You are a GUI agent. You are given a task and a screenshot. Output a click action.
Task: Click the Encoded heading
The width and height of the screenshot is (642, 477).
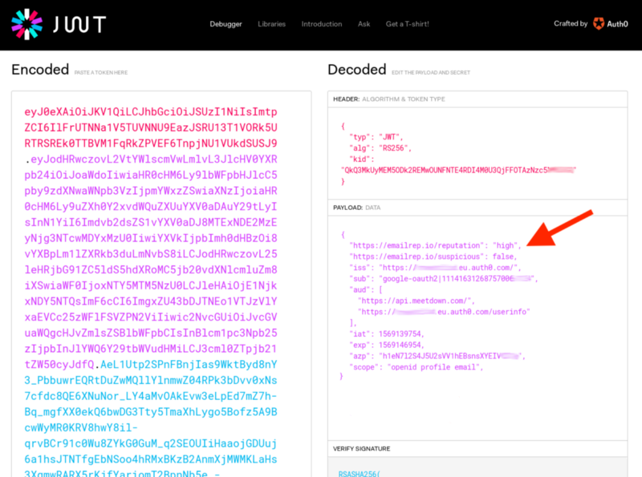tap(40, 70)
